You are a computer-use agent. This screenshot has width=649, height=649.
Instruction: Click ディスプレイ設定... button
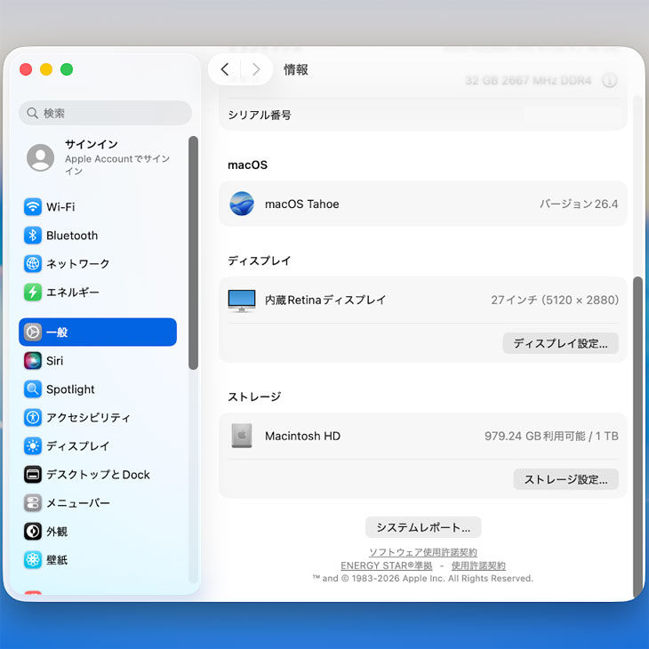click(x=560, y=343)
